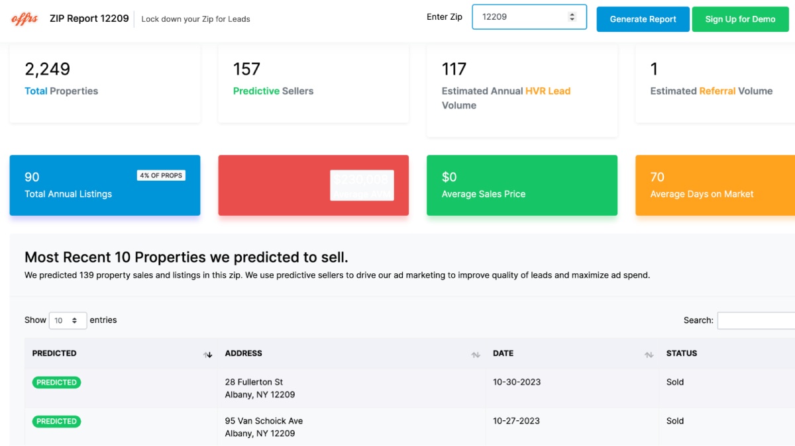Click the green Average Sales Price card
Screen dimensions: 795x446
(x=521, y=185)
